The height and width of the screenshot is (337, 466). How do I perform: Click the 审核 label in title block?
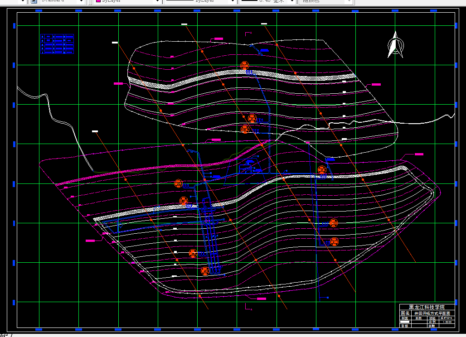point(405,326)
